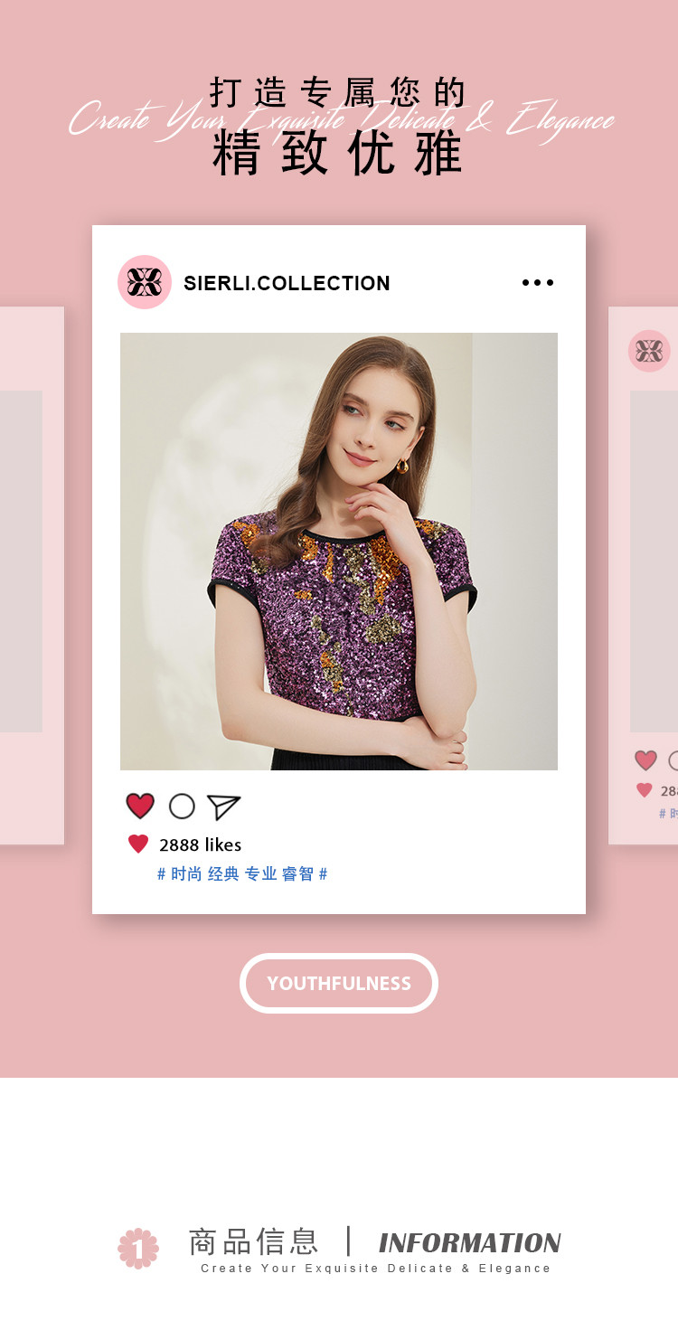
Task: Click the 精致优雅 headline text
Action: [x=338, y=154]
